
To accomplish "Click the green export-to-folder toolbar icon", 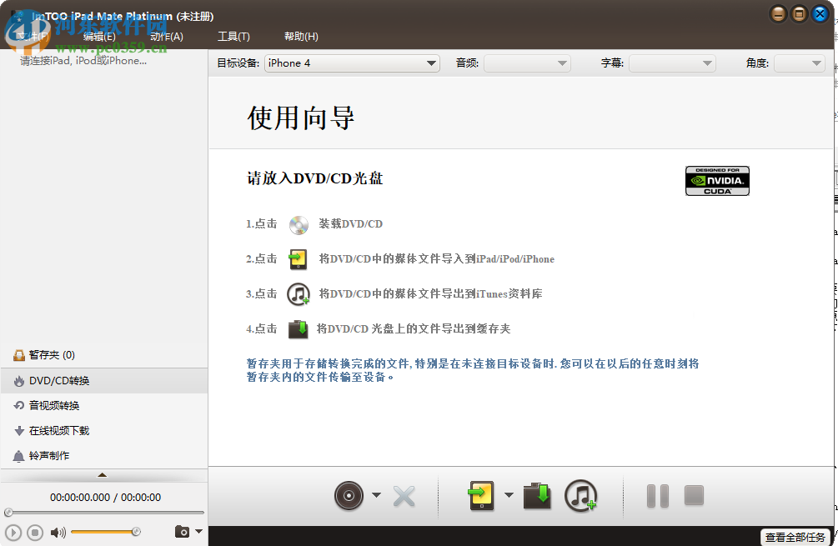I will pos(537,495).
